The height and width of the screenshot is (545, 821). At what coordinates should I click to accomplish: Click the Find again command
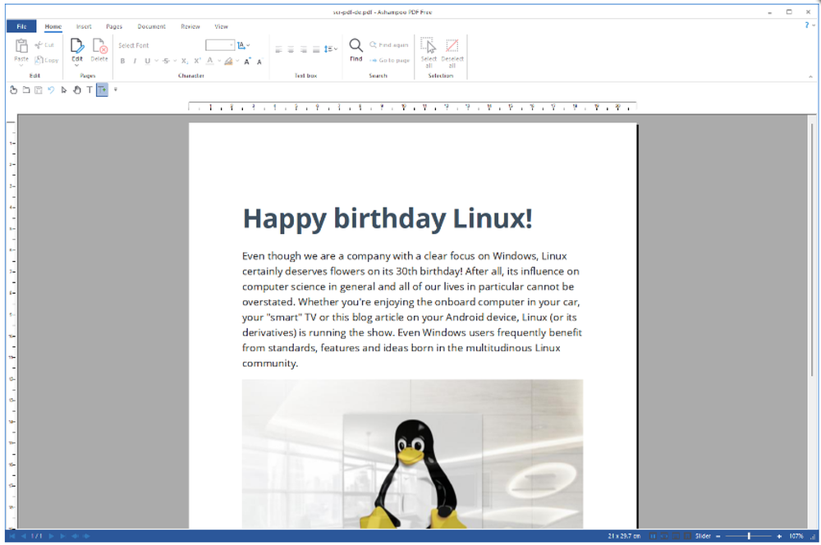392,44
